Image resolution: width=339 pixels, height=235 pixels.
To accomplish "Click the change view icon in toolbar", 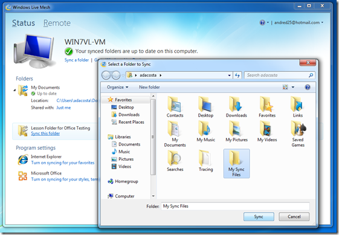I will click(285, 87).
